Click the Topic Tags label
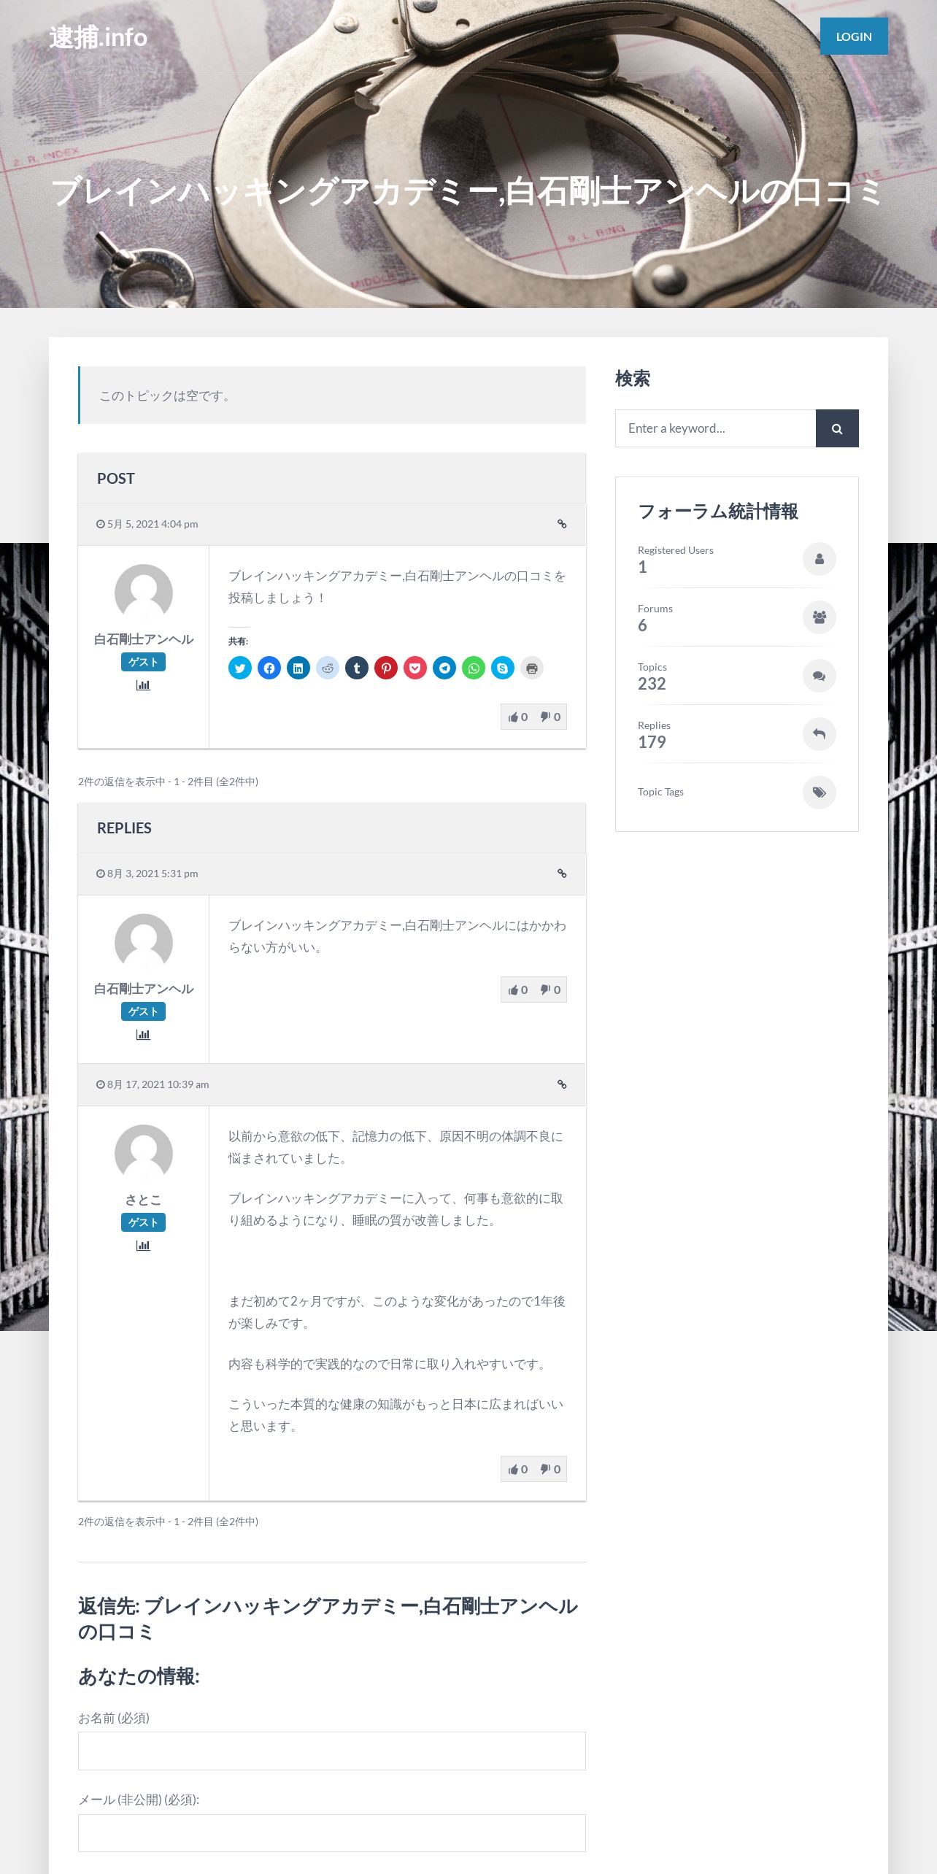Image resolution: width=937 pixels, height=1874 pixels. point(660,792)
